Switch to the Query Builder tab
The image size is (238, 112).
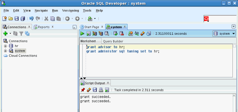[x=113, y=41]
